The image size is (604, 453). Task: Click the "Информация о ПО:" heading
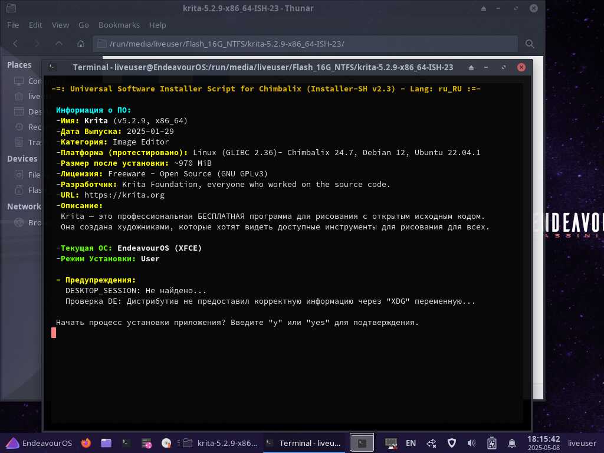click(94, 110)
